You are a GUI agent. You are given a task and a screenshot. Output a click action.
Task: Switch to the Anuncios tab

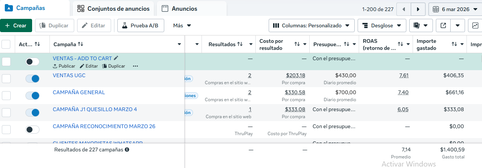(x=180, y=8)
